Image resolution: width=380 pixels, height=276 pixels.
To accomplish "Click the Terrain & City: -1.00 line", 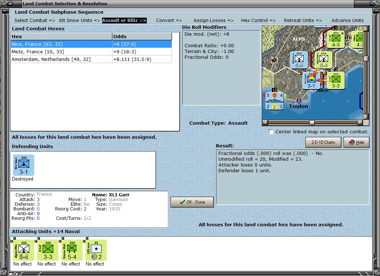I will tap(209, 51).
